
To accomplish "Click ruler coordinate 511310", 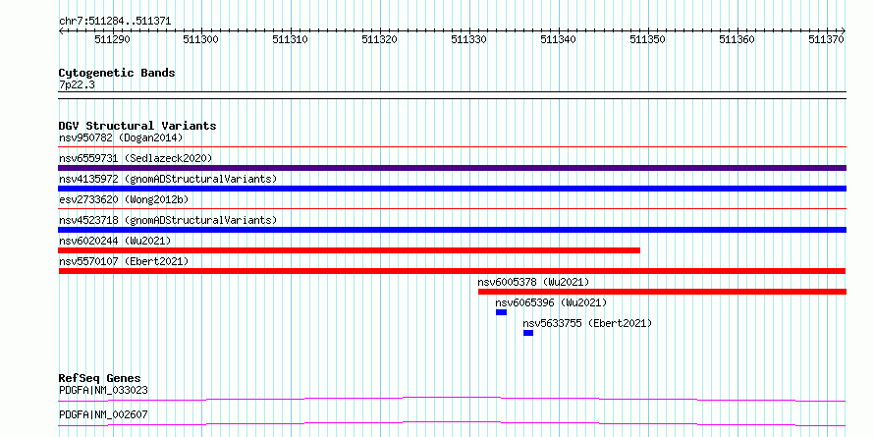I will 291,39.
